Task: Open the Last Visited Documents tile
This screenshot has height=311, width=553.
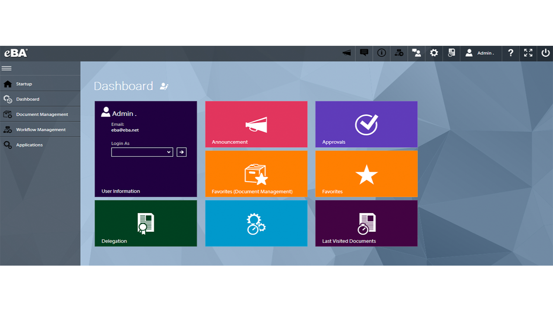Action: click(x=366, y=223)
